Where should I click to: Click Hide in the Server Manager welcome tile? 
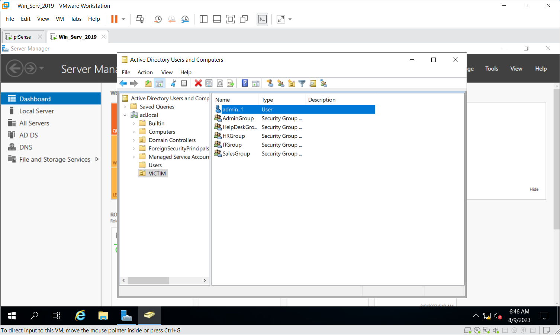pyautogui.click(x=534, y=189)
